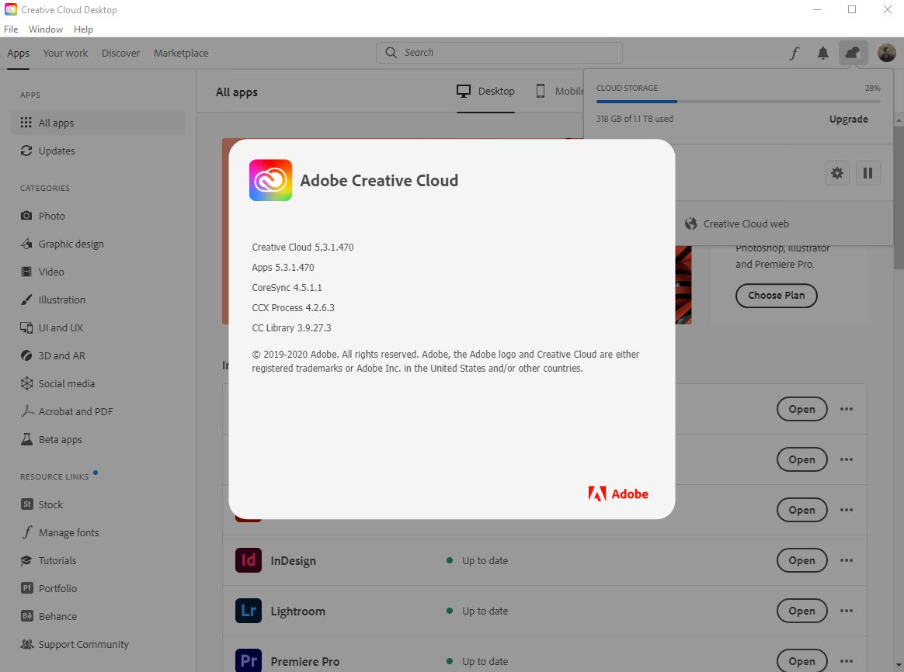Open the notifications bell
Screen dimensions: 904x672
(x=823, y=53)
